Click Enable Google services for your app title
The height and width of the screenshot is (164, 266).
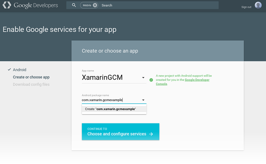point(60,29)
